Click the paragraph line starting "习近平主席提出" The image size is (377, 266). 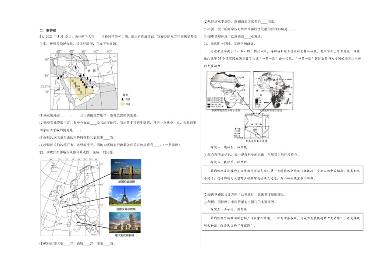(x=285, y=51)
